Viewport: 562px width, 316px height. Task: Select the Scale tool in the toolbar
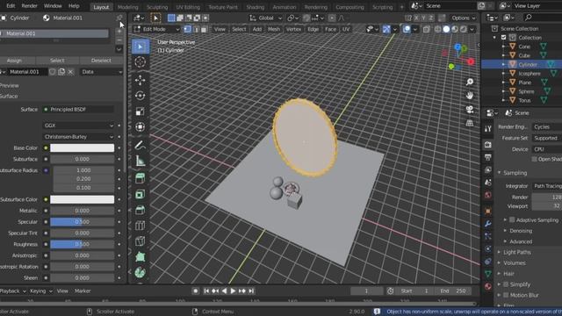[140, 111]
